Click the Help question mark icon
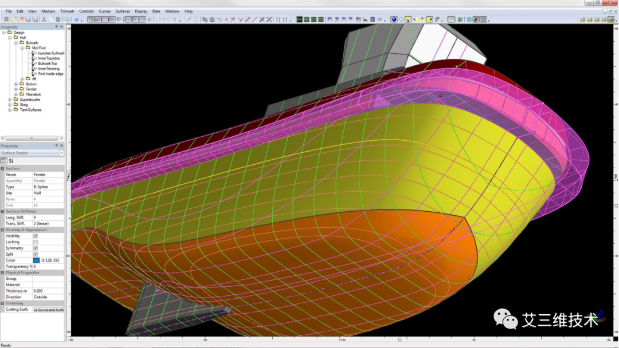The width and height of the screenshot is (619, 348). tap(77, 19)
